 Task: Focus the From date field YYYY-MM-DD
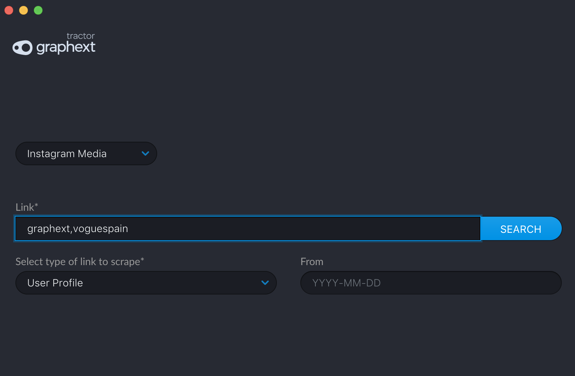click(431, 283)
